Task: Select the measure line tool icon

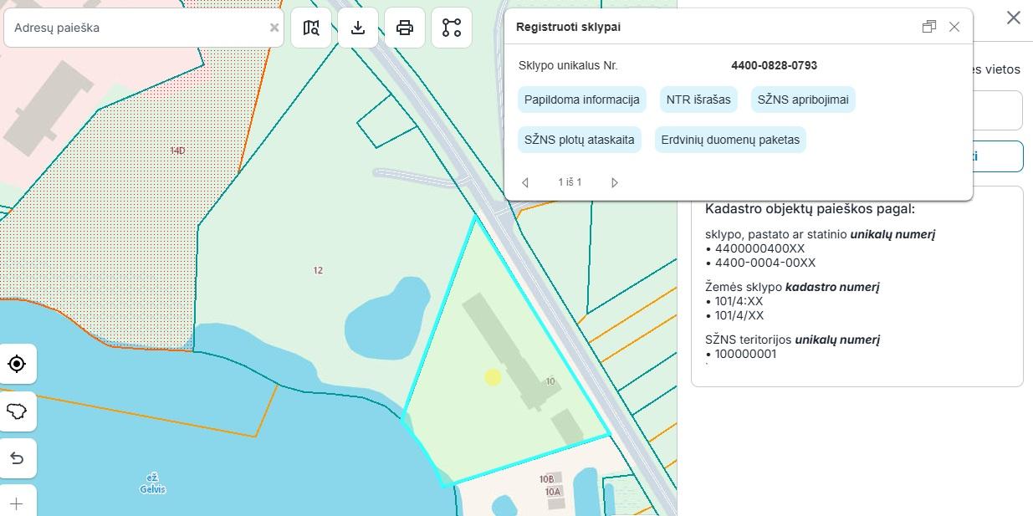Action: [452, 28]
